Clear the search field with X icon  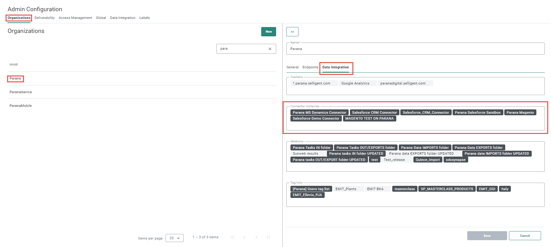tap(270, 49)
